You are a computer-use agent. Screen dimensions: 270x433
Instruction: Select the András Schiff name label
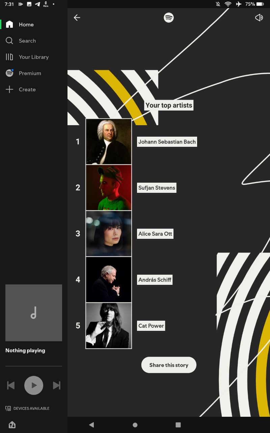point(155,280)
